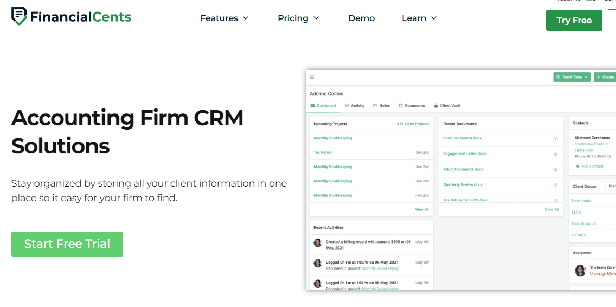The height and width of the screenshot is (307, 616).
Task: Click the Client Vault lock icon
Action: coord(436,106)
